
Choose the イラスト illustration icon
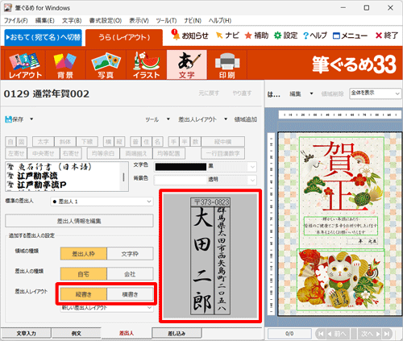click(x=147, y=64)
